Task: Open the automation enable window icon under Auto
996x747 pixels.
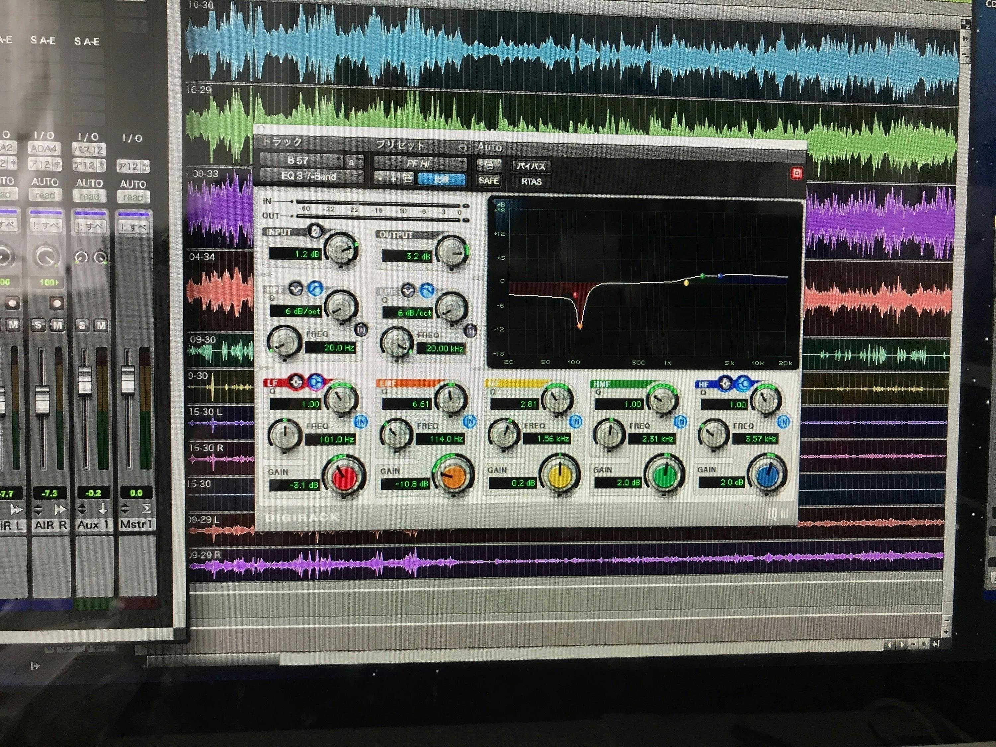Action: [x=489, y=166]
